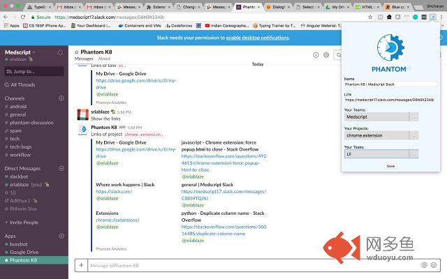Click the attachment plus button in message box
This screenshot has width=447, height=279.
click(x=81, y=265)
